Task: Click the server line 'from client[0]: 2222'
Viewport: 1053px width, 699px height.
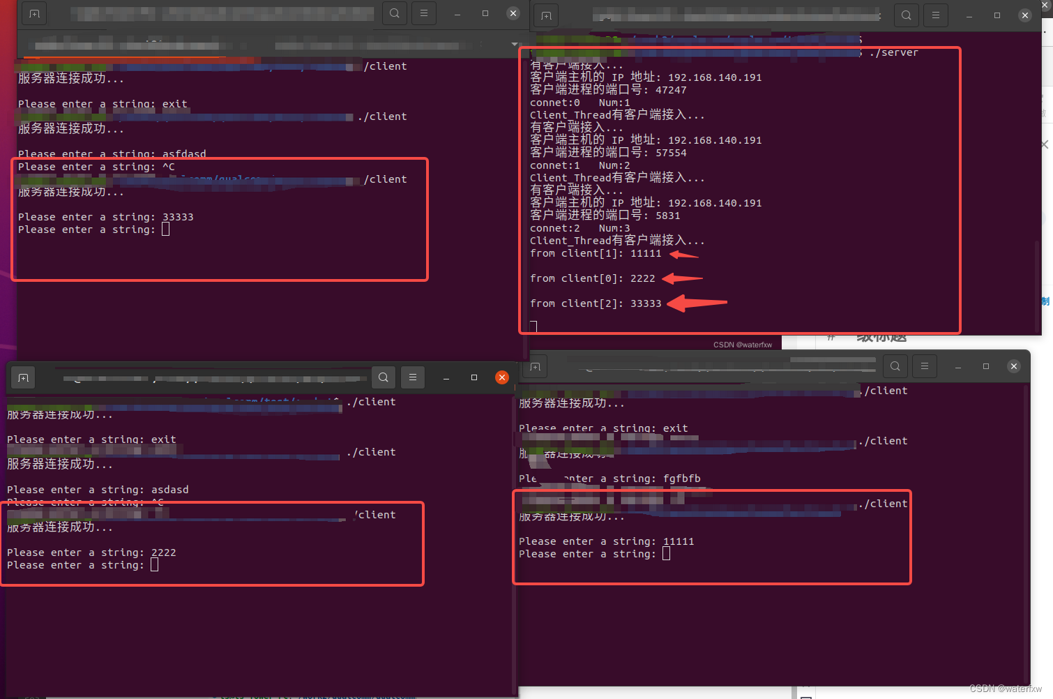Action: click(593, 278)
